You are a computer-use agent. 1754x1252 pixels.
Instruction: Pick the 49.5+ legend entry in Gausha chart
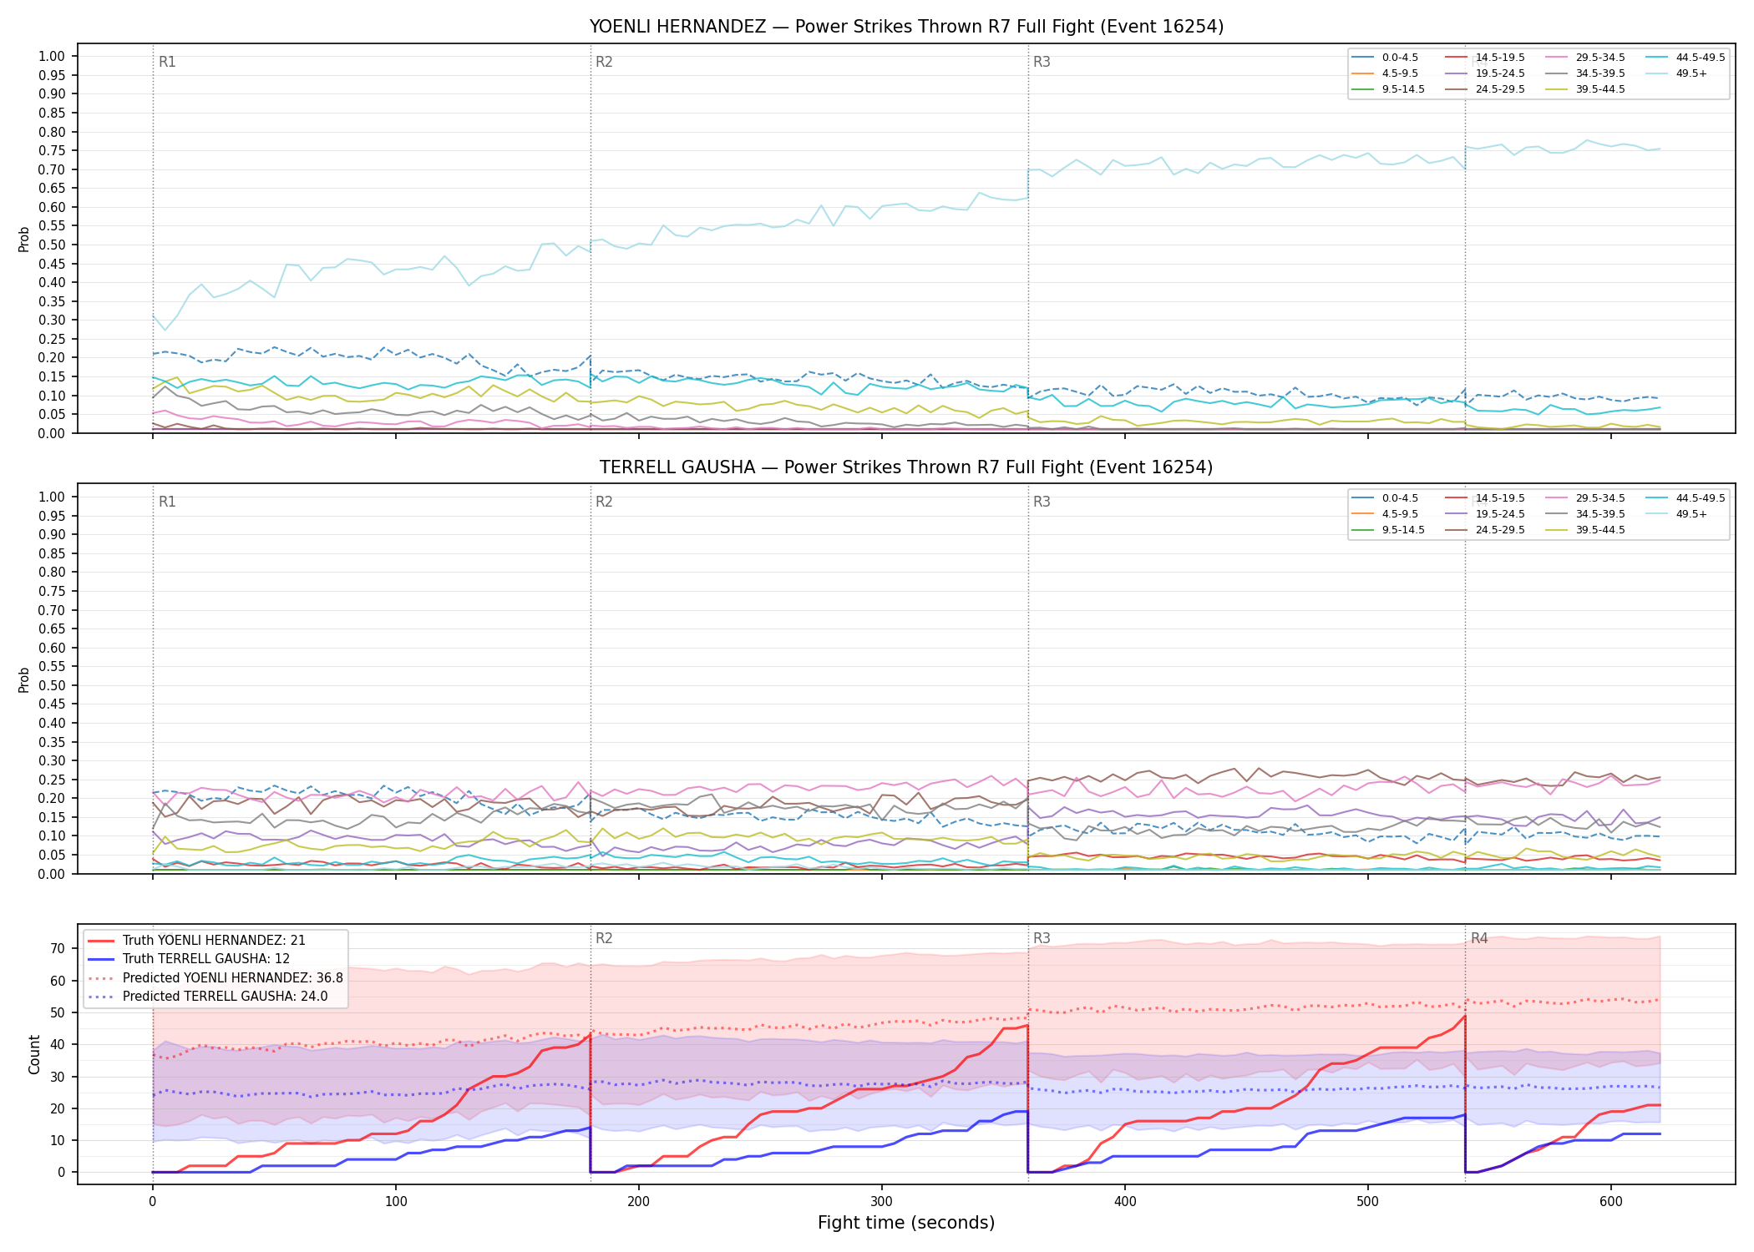1677,514
